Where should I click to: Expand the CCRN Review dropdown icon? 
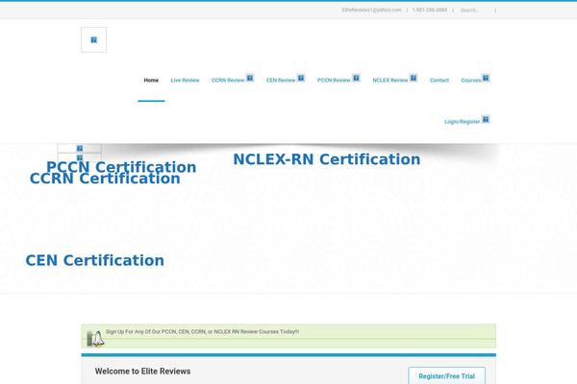tap(250, 78)
